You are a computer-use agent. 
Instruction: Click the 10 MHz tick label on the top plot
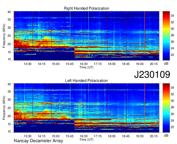coord(9,59)
